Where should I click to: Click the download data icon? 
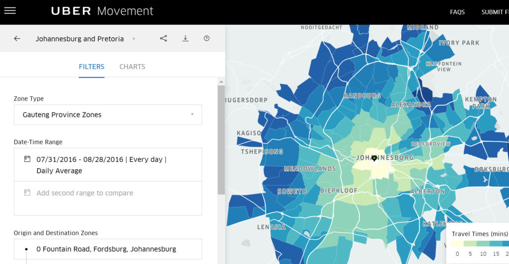pos(185,39)
